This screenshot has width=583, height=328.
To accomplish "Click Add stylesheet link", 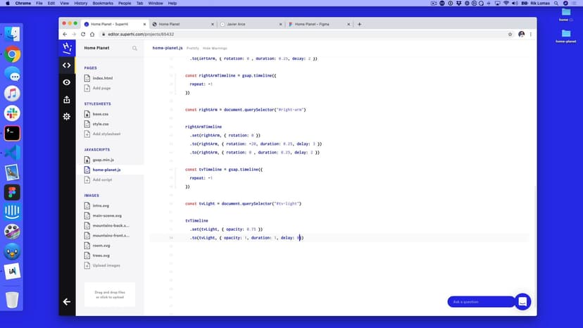I will 106,134.
